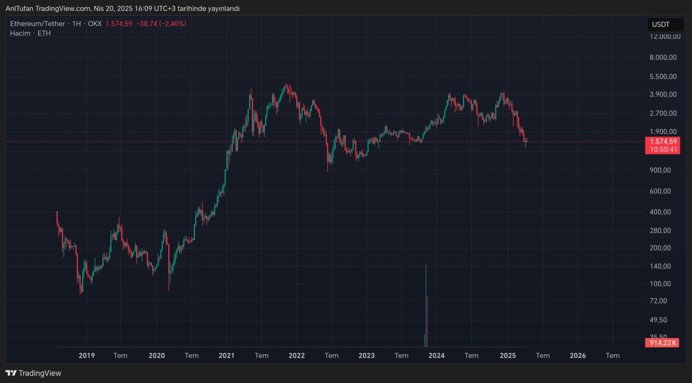Click the AnlTufan publication header text
692x383 pixels.
[x=122, y=9]
